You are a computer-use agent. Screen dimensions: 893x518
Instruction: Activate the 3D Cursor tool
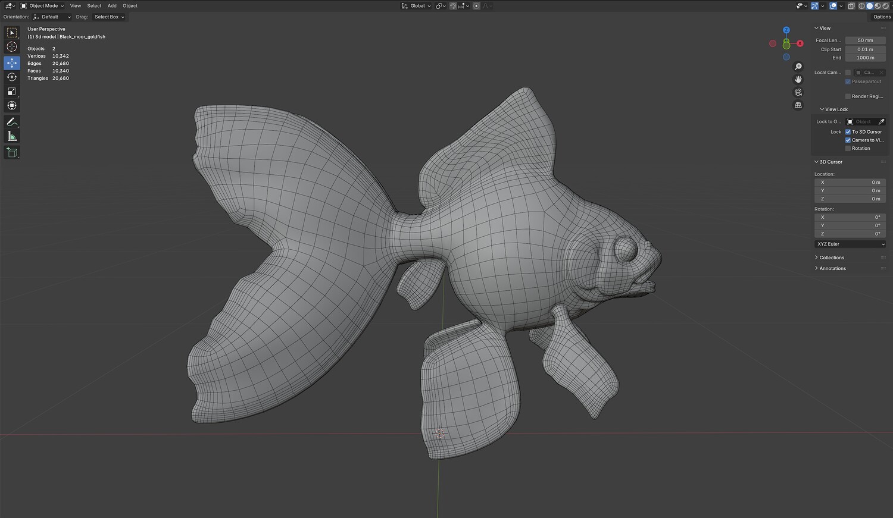pyautogui.click(x=12, y=47)
